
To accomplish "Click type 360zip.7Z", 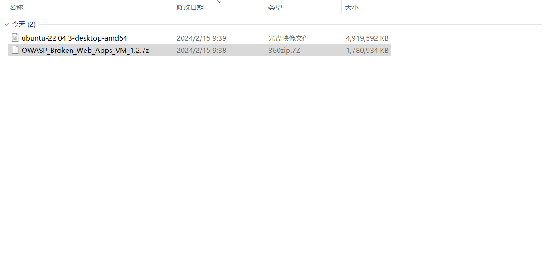I will pyautogui.click(x=284, y=51).
